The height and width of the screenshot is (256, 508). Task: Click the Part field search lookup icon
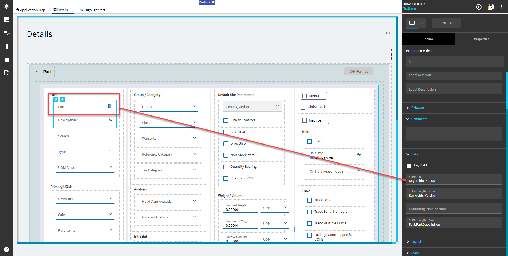click(110, 106)
